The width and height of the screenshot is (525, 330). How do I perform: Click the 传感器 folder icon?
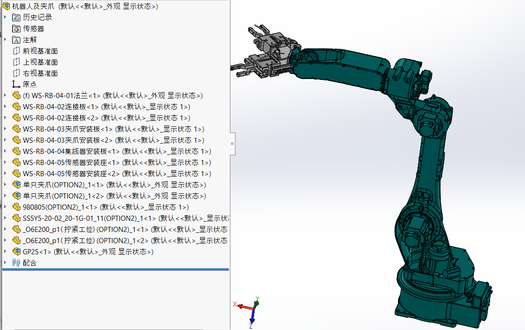16,28
